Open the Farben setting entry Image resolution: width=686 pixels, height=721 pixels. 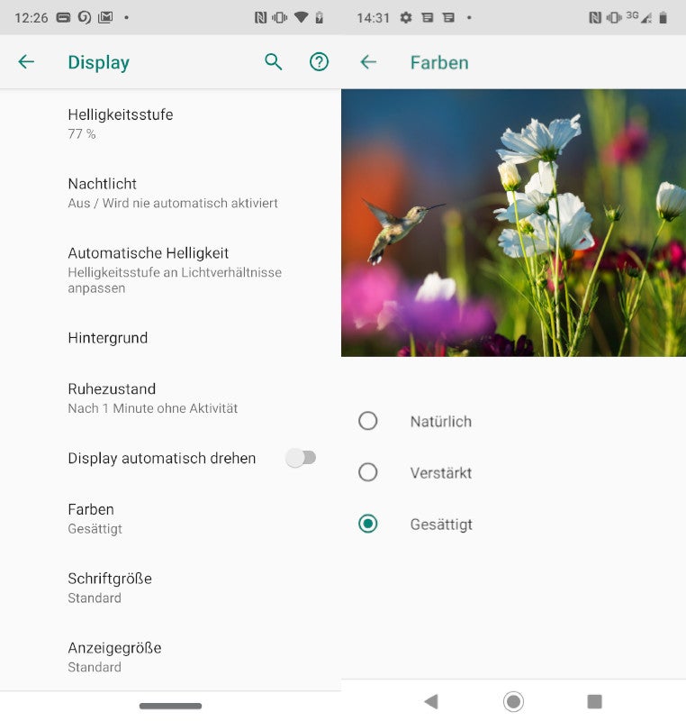pyautogui.click(x=170, y=519)
